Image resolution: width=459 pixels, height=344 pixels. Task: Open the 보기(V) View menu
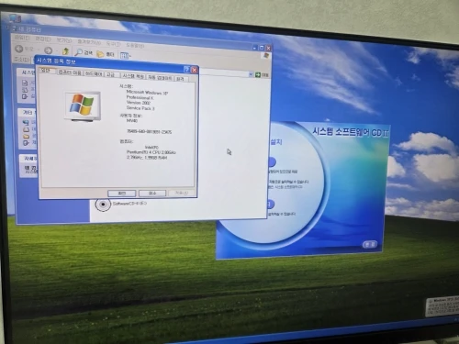(x=63, y=40)
